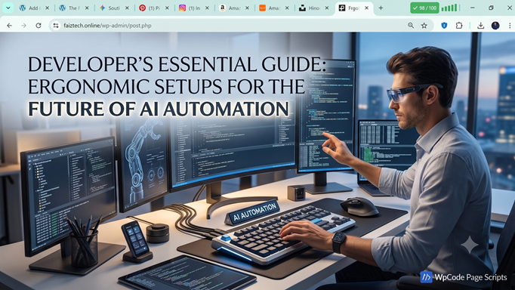The width and height of the screenshot is (515, 290).
Task: Click the 'WpCode Page Scripts' label
Action: click(470, 277)
